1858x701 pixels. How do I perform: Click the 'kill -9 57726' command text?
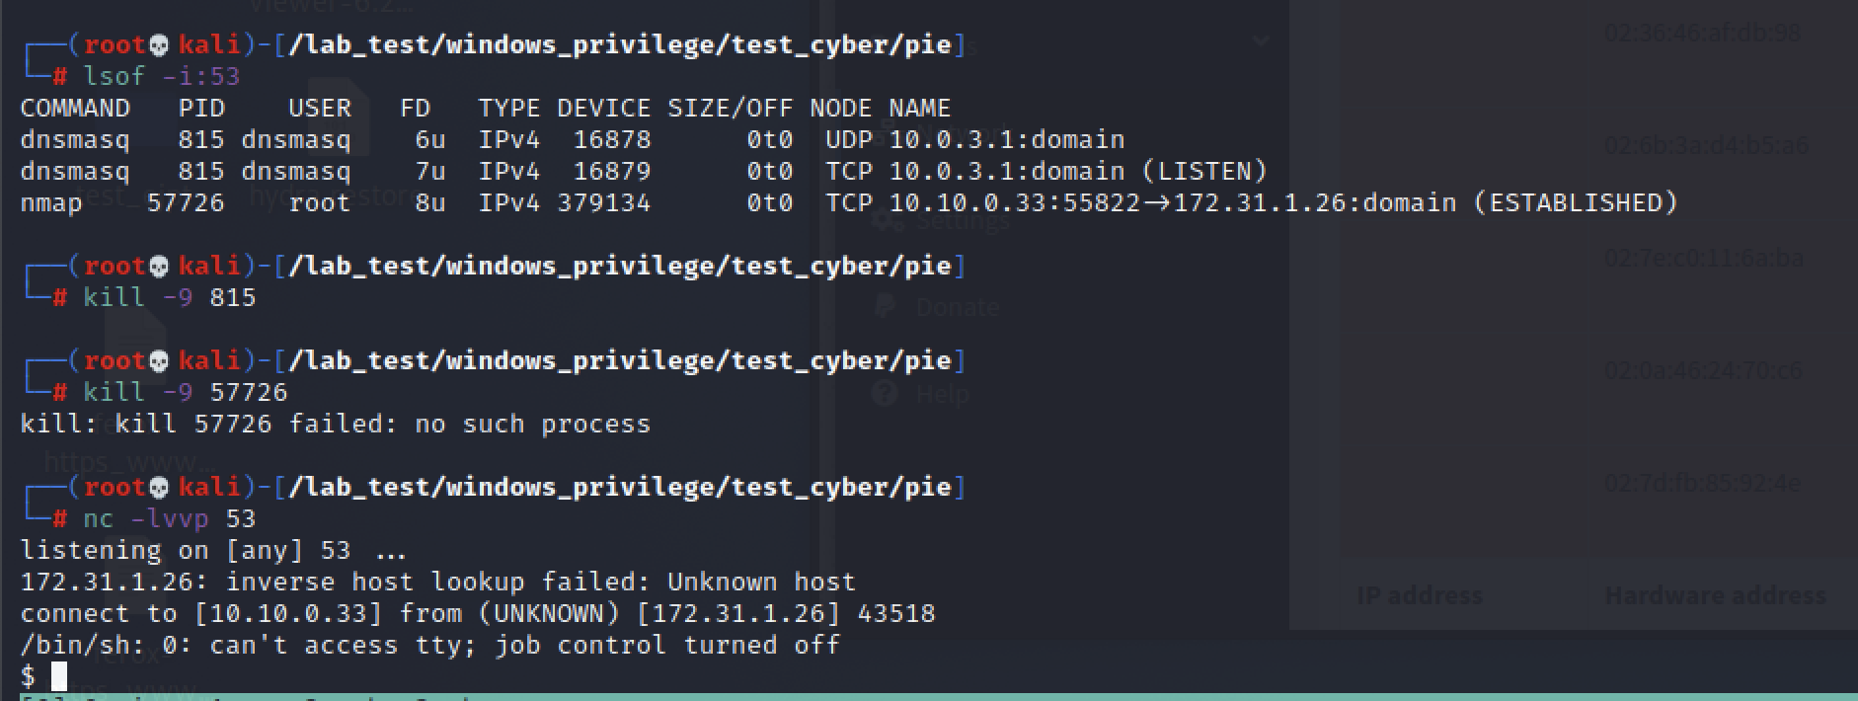185,392
